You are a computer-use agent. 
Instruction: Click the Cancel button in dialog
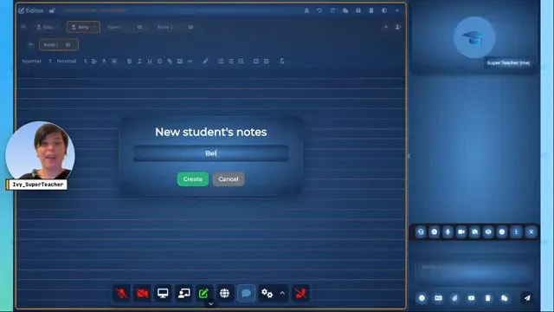pos(229,179)
